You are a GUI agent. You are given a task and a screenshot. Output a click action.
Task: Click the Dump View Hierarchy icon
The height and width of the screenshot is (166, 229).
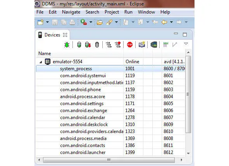point(154,45)
